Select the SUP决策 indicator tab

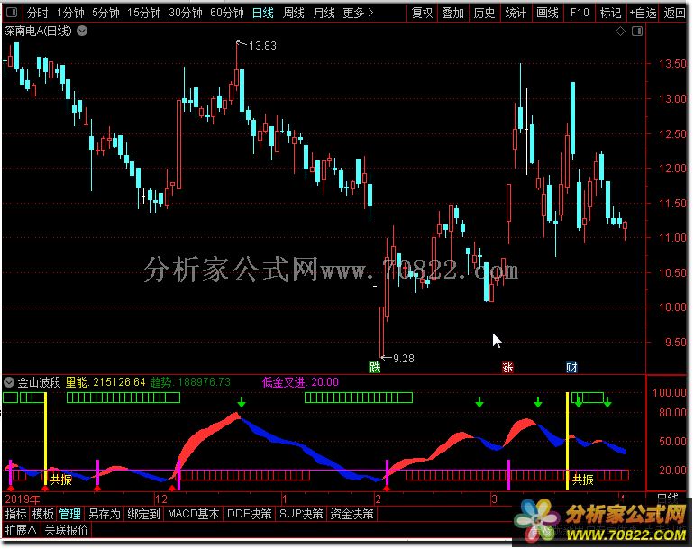301,514
